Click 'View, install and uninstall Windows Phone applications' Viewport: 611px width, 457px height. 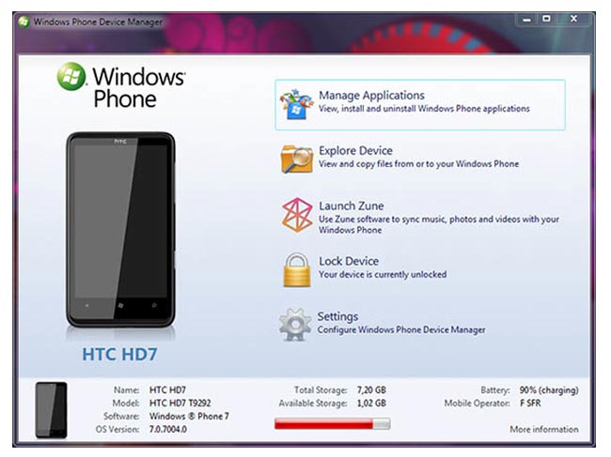coord(424,109)
